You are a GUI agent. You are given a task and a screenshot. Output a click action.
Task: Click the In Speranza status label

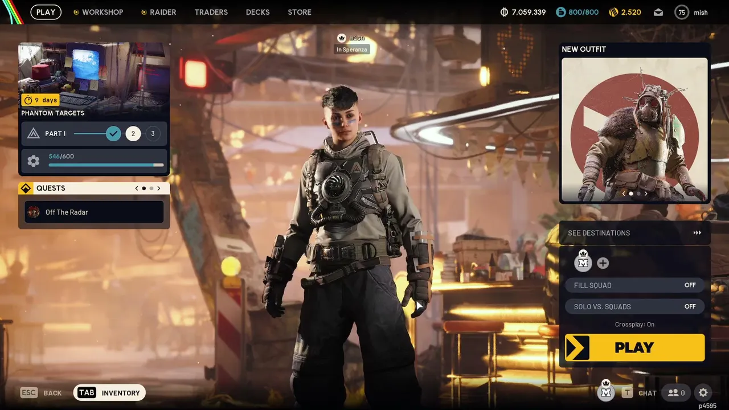352,50
